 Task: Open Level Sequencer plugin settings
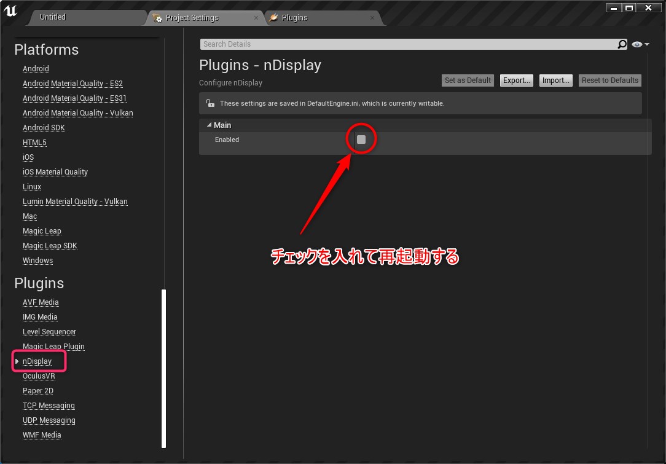[49, 332]
